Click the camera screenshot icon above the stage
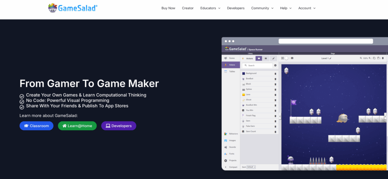 (x=292, y=58)
